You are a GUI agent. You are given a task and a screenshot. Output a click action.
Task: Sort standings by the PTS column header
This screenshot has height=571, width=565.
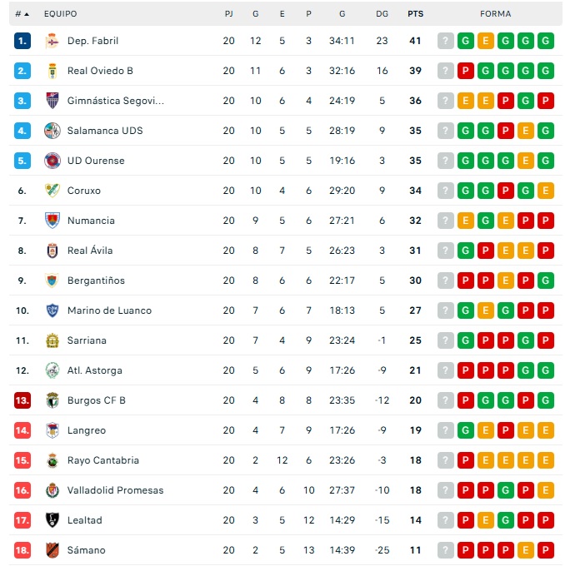[x=415, y=14]
